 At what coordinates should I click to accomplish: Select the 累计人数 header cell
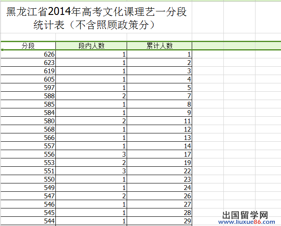point(159,46)
